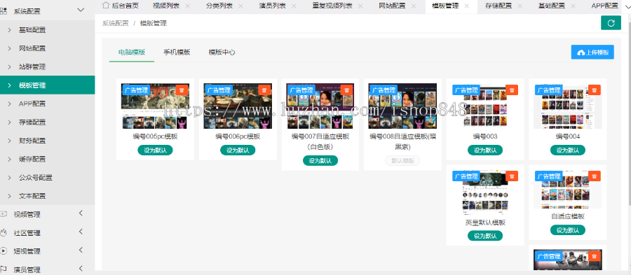Close the 重复视频列表 tab
The image size is (631, 275).
[360, 6]
